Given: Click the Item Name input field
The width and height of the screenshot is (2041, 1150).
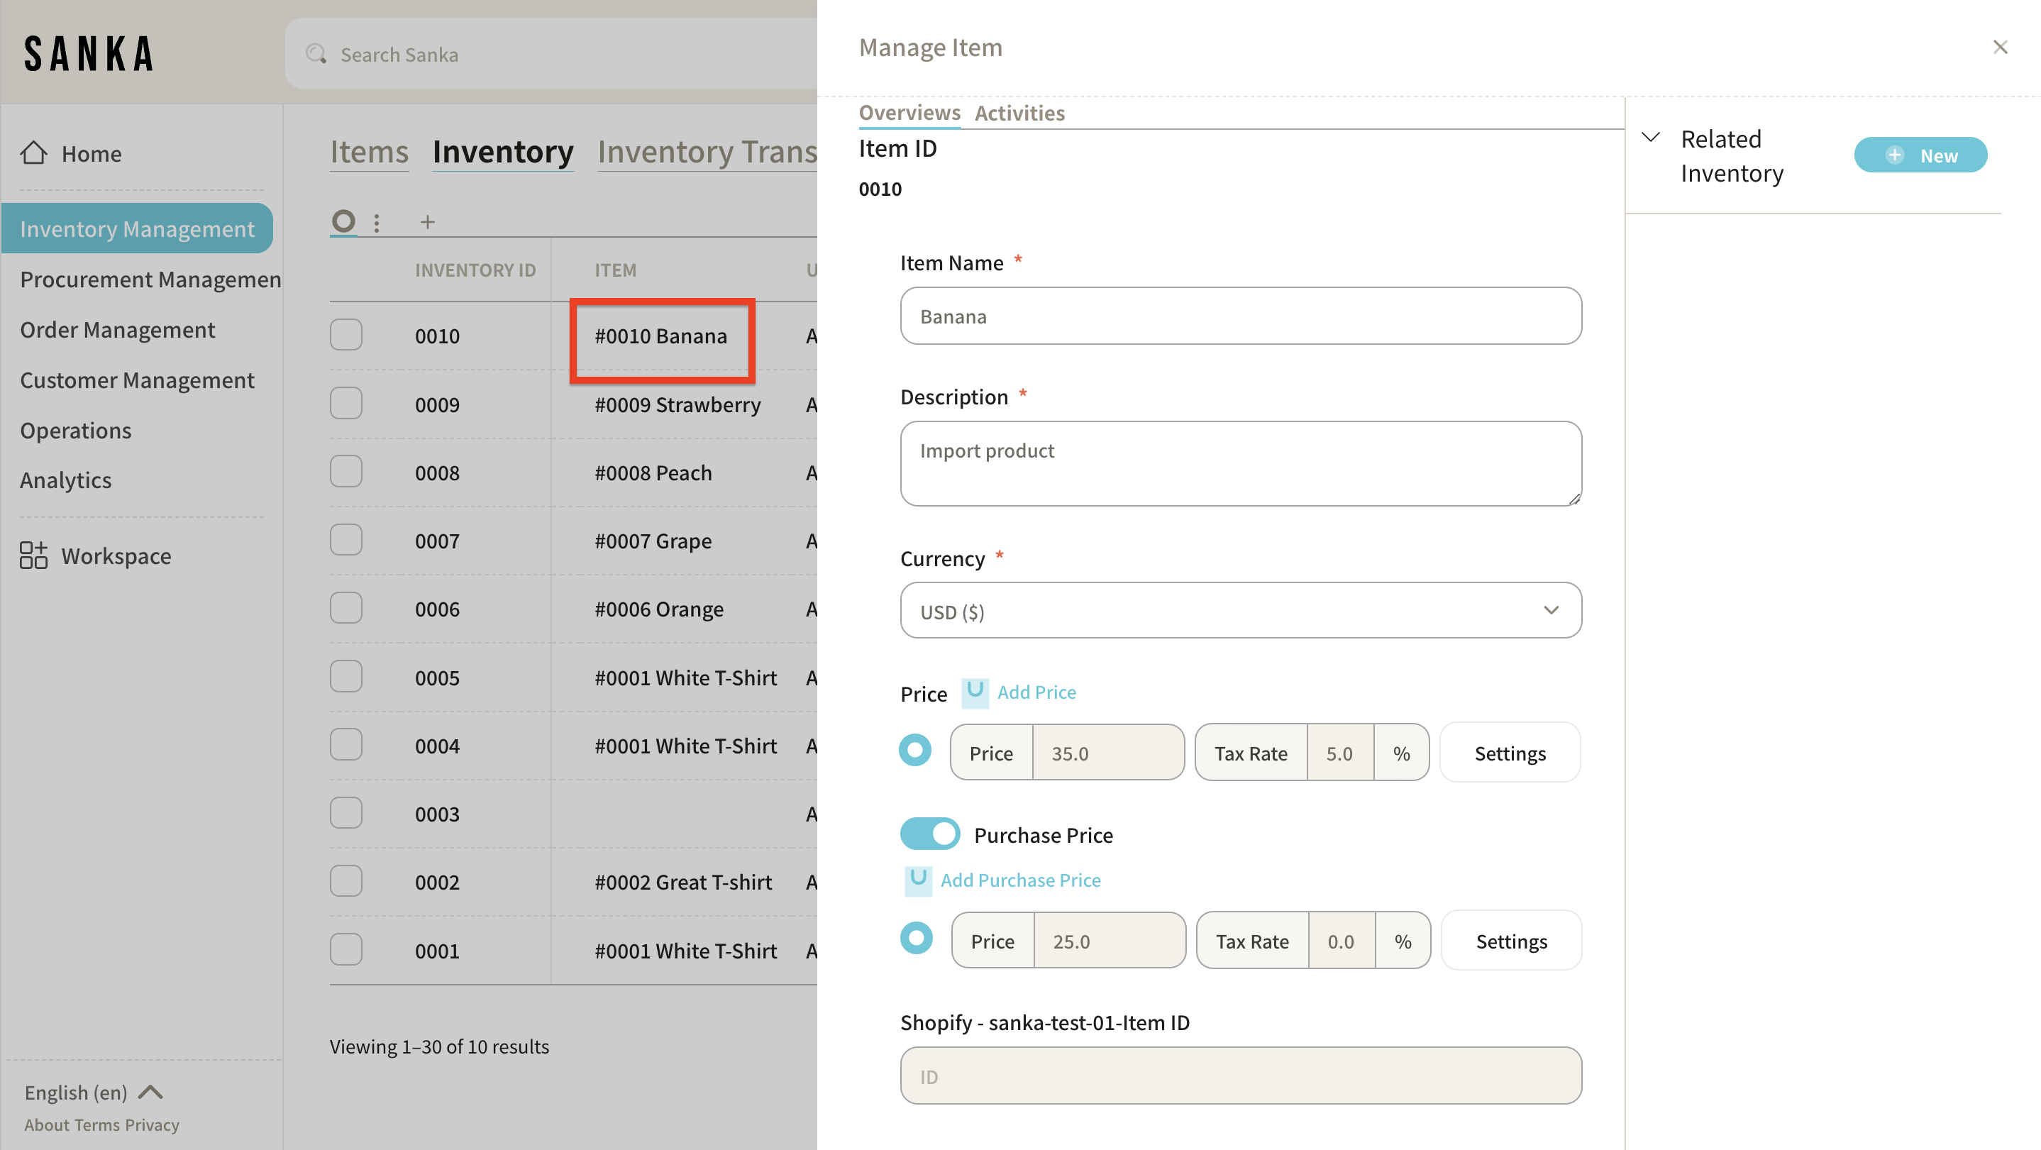Looking at the screenshot, I should click(1240, 316).
